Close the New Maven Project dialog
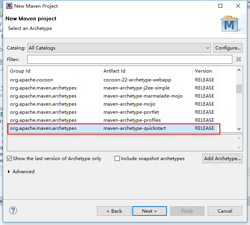Viewport: 250px width, 225px height. pyautogui.click(x=238, y=6)
